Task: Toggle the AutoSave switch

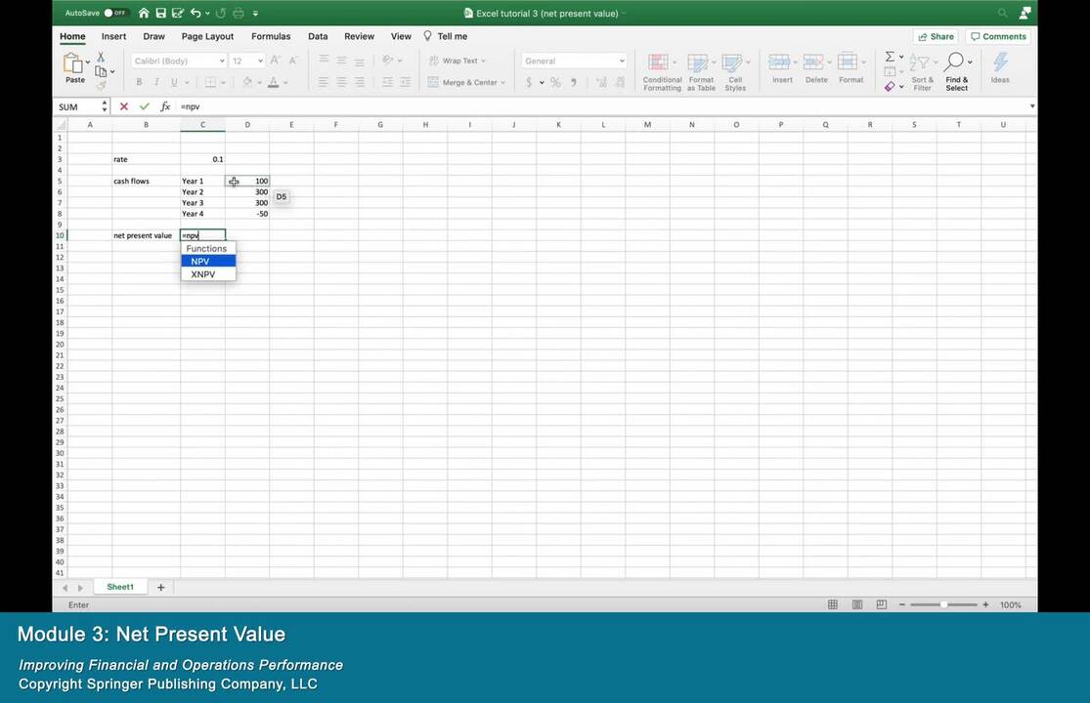Action: coord(115,13)
